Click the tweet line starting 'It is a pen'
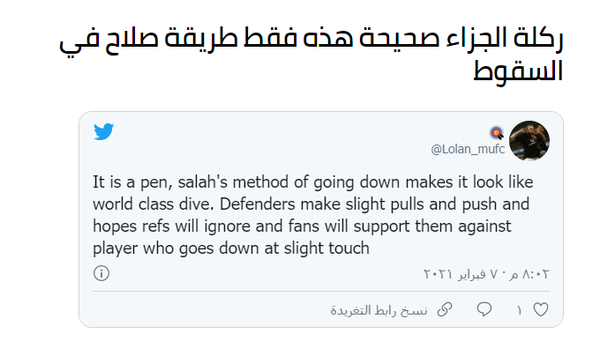This screenshot has width=615, height=356. point(313,182)
